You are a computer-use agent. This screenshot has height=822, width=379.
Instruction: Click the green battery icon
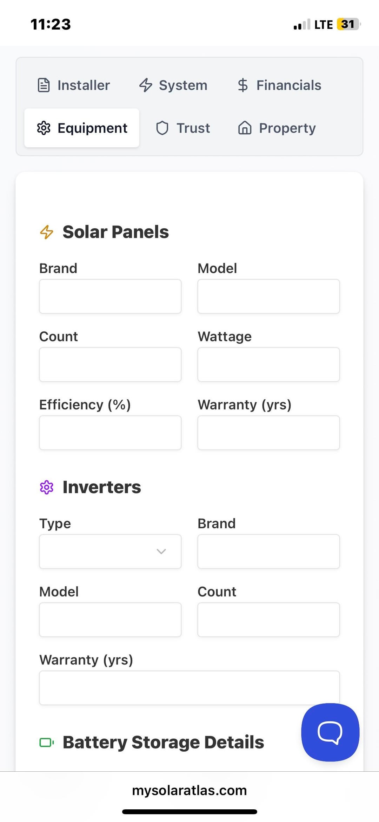pos(47,743)
